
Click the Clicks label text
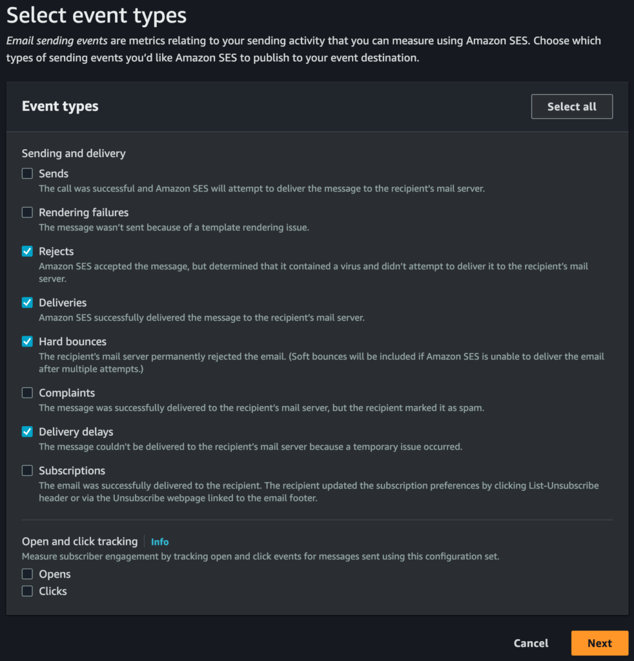tap(53, 591)
